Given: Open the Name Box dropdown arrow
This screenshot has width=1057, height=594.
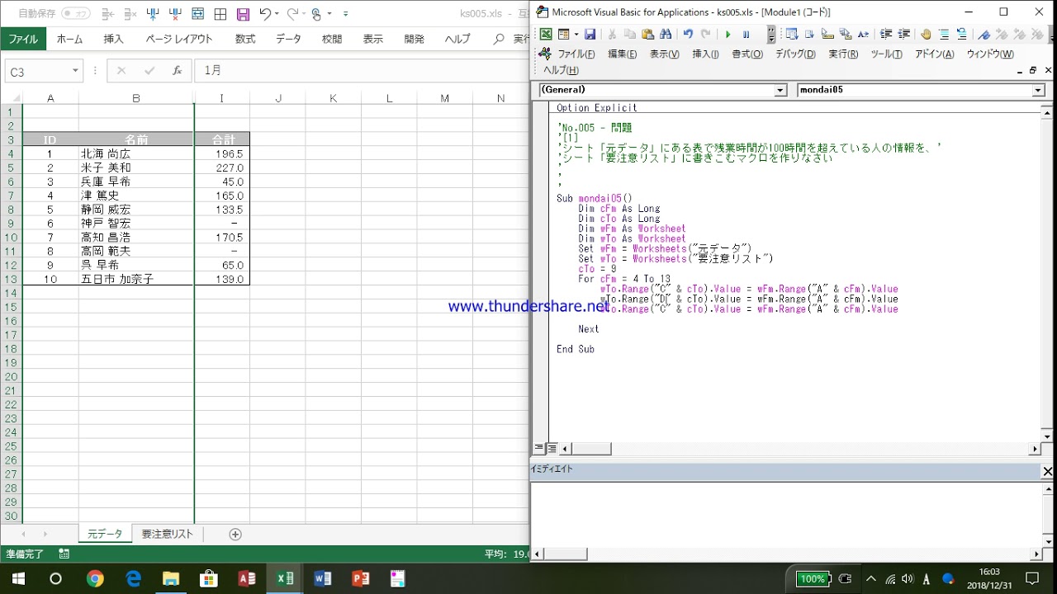Looking at the screenshot, I should [75, 71].
